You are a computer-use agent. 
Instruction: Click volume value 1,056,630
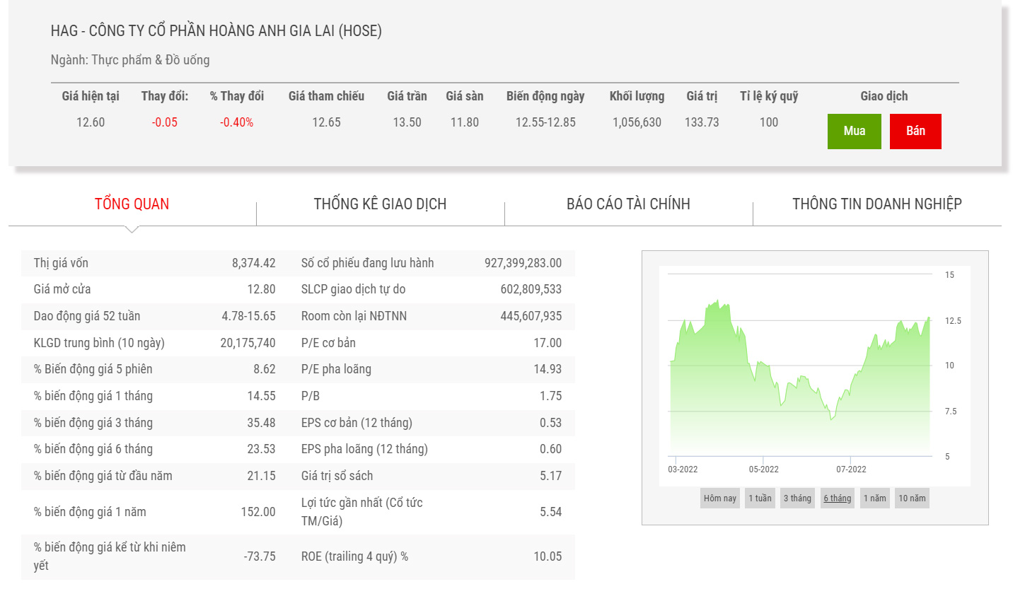(637, 122)
